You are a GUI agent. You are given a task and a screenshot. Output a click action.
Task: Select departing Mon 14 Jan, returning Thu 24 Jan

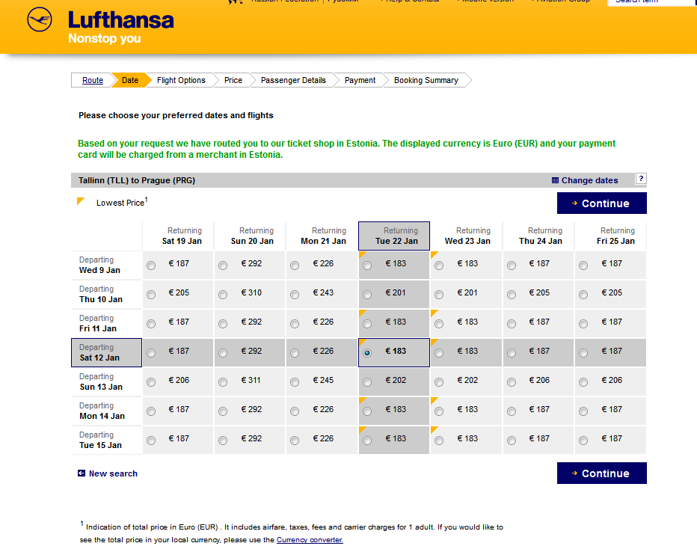point(512,411)
